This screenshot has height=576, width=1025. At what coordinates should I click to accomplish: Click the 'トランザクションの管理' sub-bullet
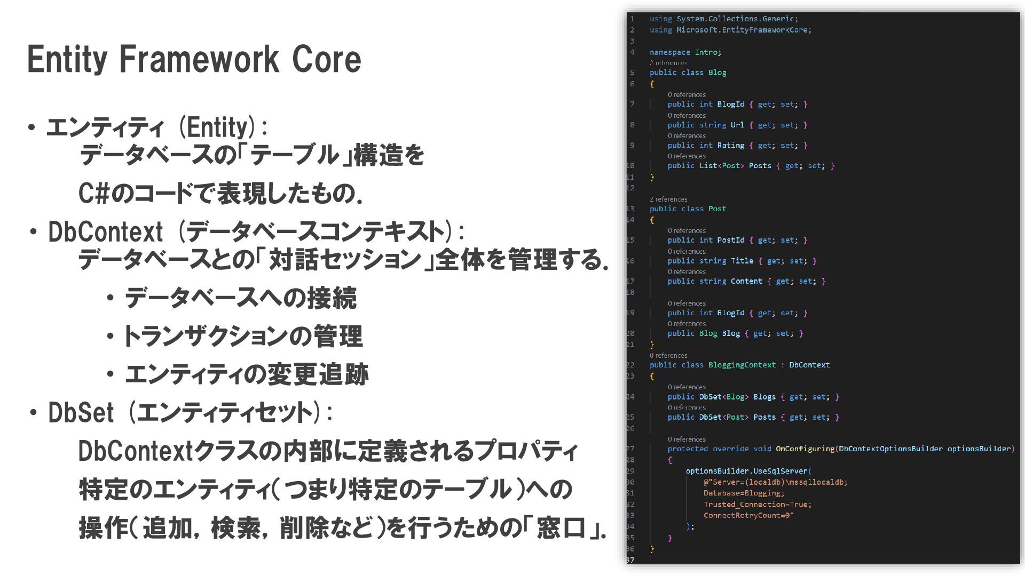243,337
